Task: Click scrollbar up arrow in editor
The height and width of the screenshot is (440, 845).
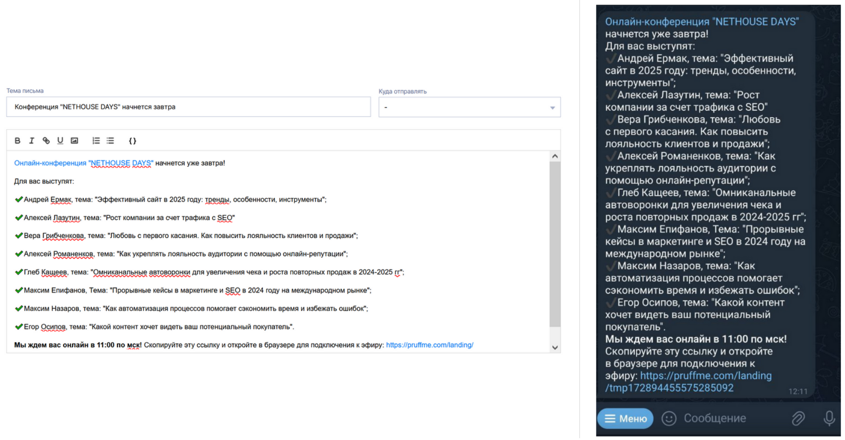Action: [555, 156]
